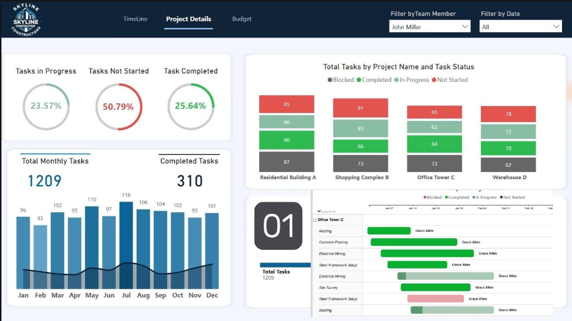Select the Feb bar with 85 tasks
The image size is (572, 321).
[40, 257]
